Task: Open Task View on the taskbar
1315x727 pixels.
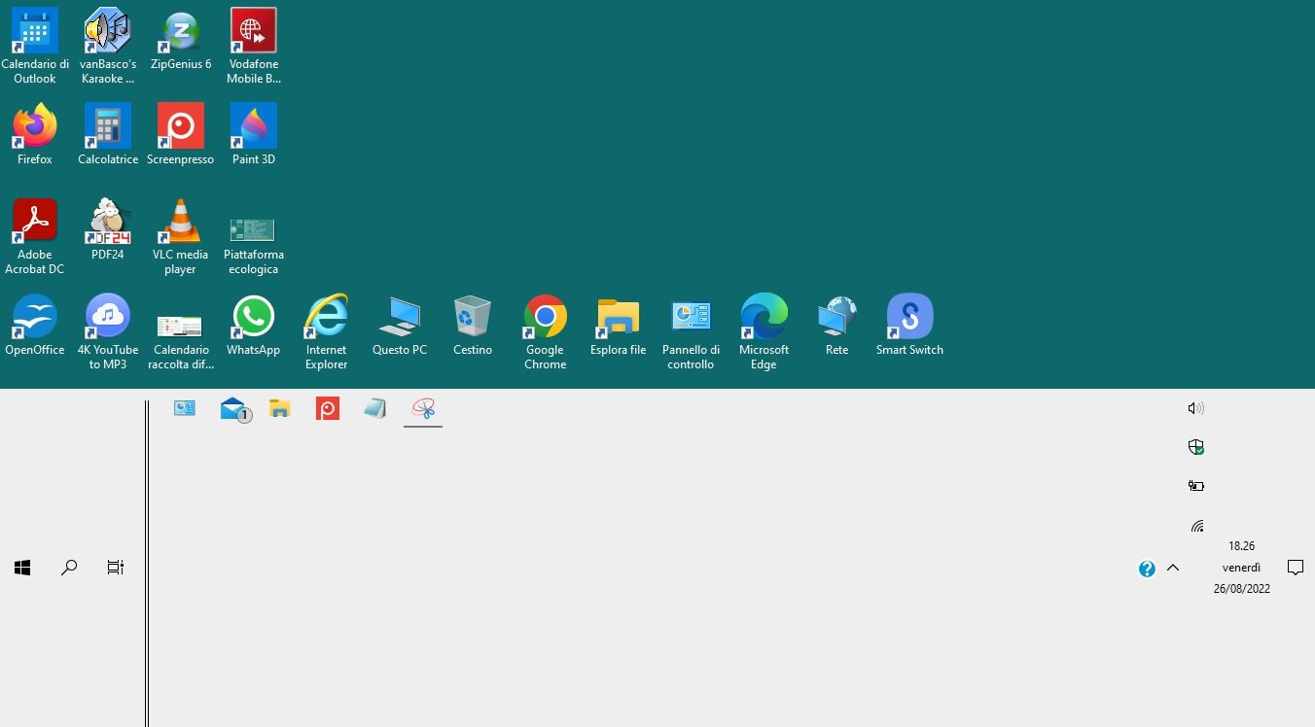Action: [x=116, y=568]
